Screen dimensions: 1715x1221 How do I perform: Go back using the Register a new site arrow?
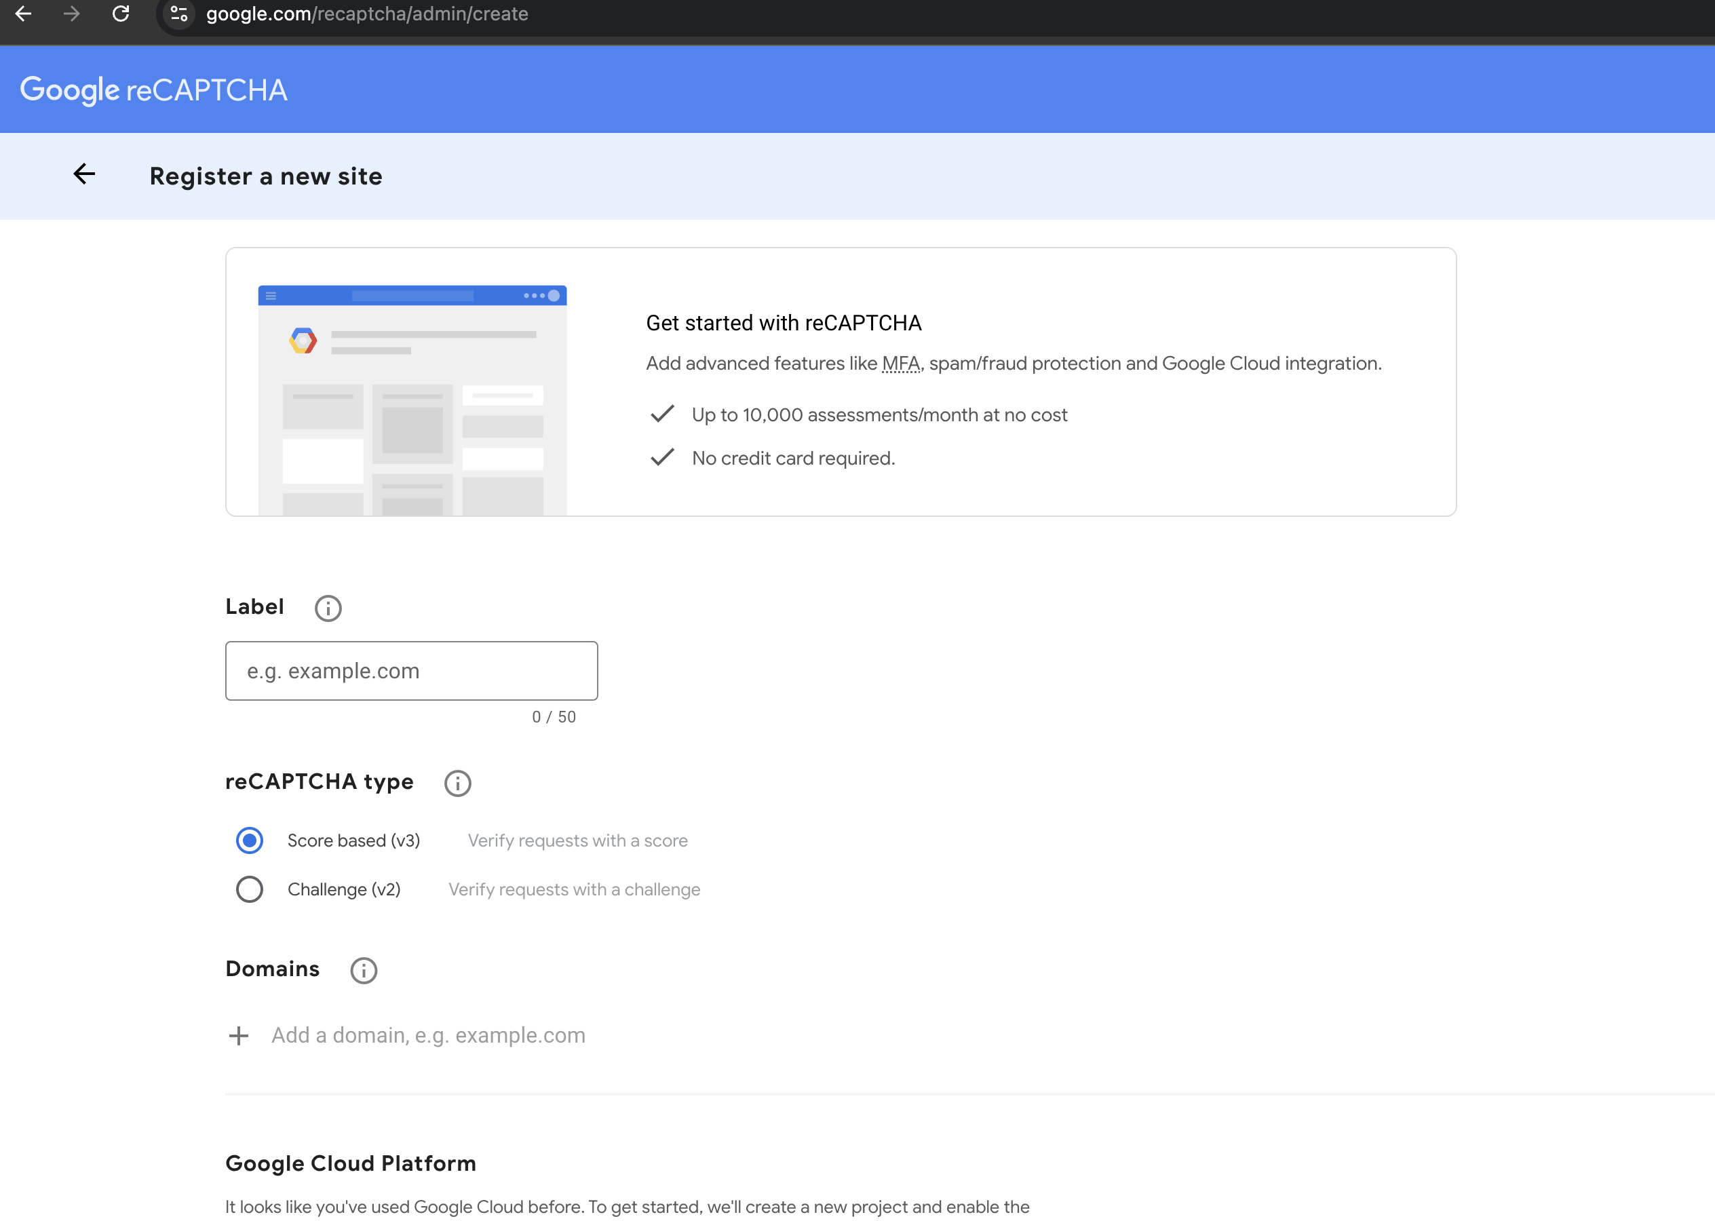pos(84,174)
